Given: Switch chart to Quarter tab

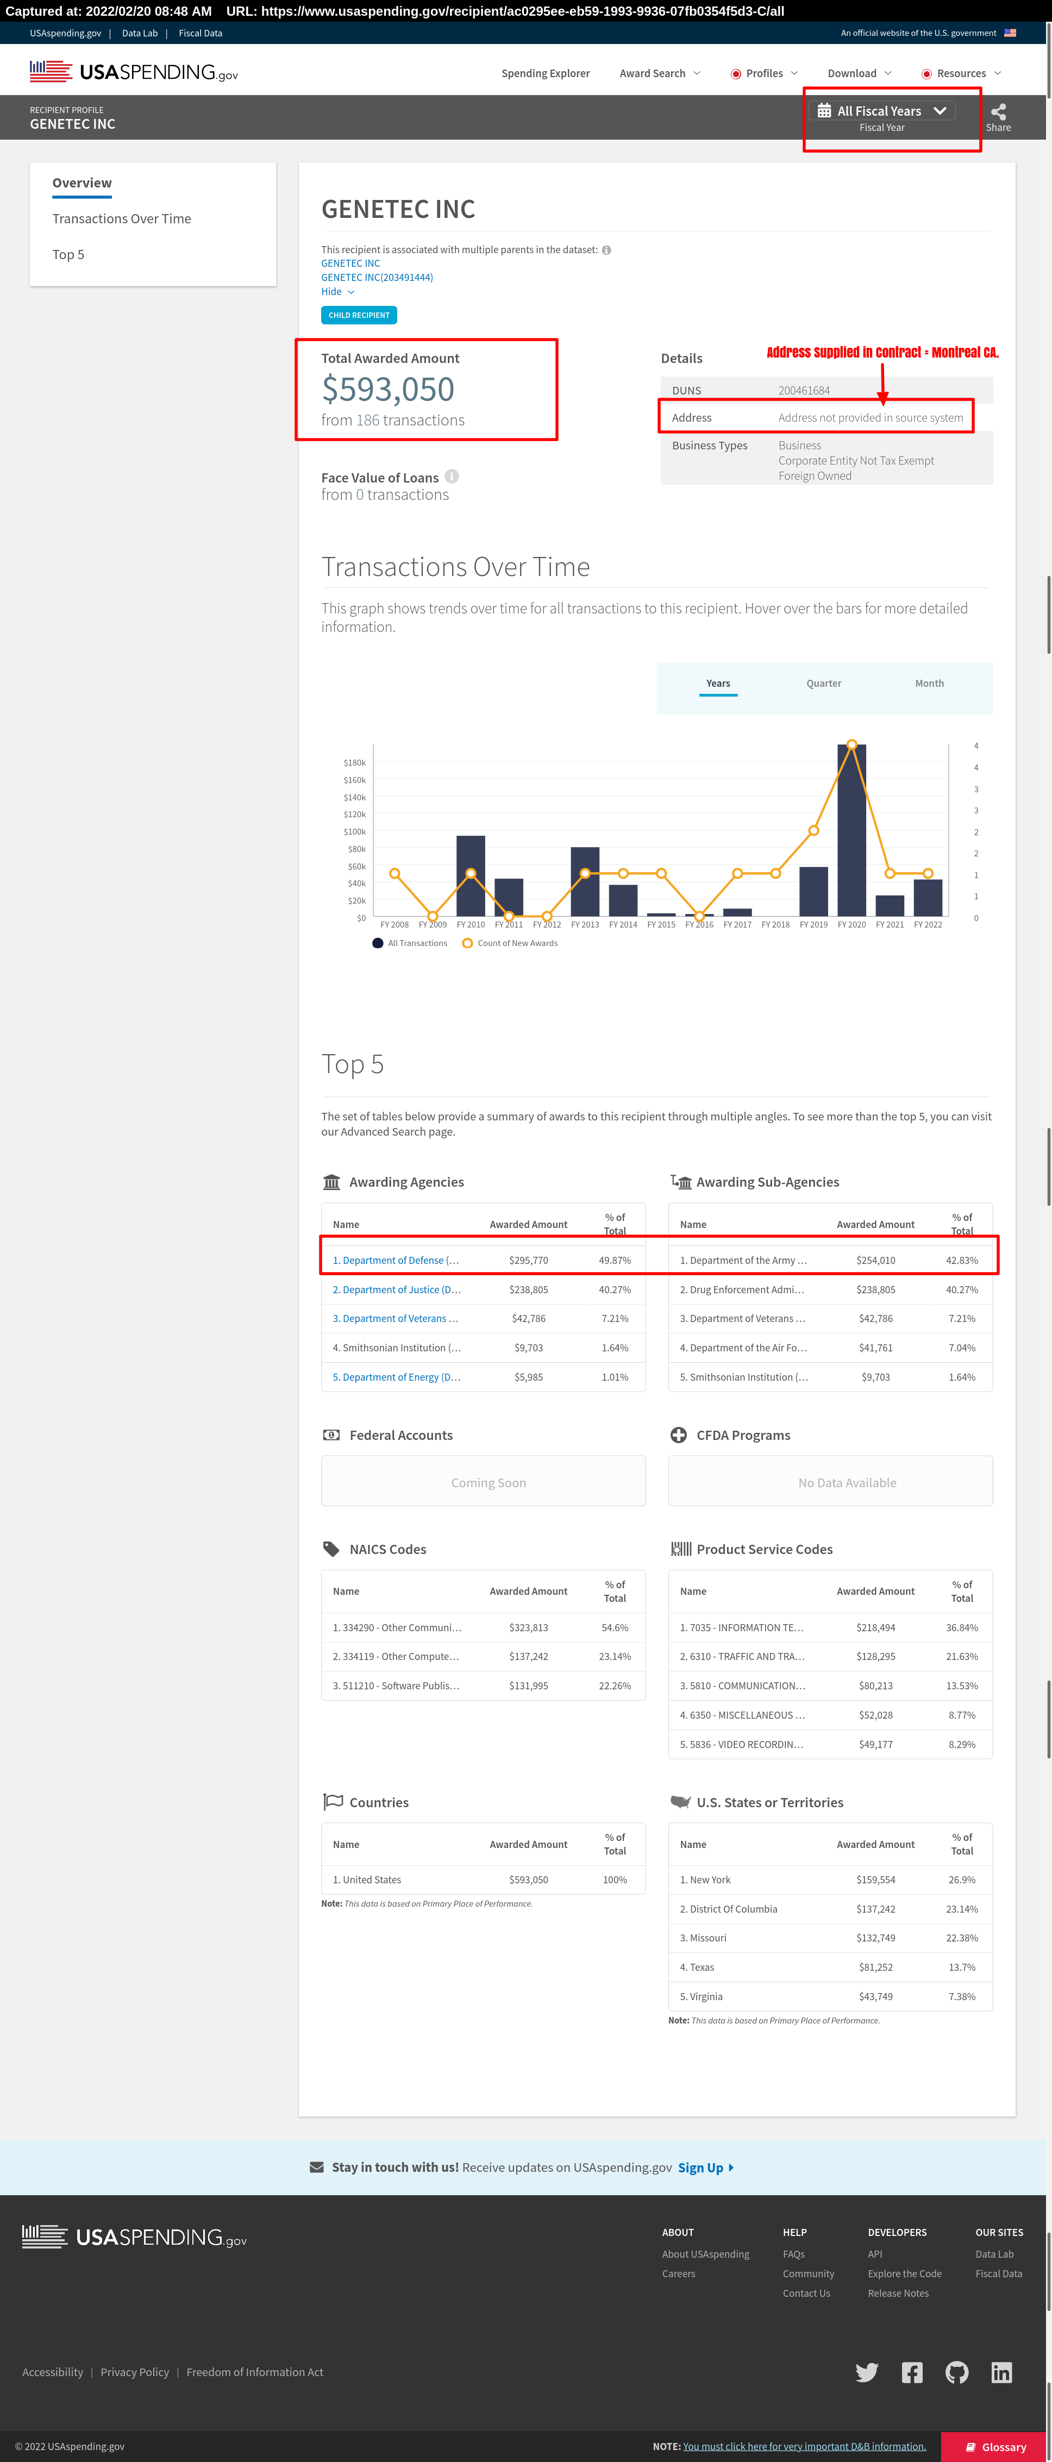Looking at the screenshot, I should click(x=824, y=684).
